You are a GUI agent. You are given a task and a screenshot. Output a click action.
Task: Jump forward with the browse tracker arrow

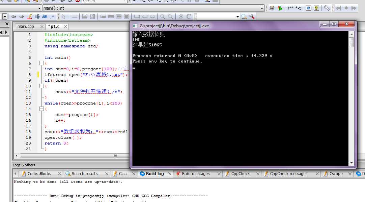pyautogui.click(x=354, y=8)
